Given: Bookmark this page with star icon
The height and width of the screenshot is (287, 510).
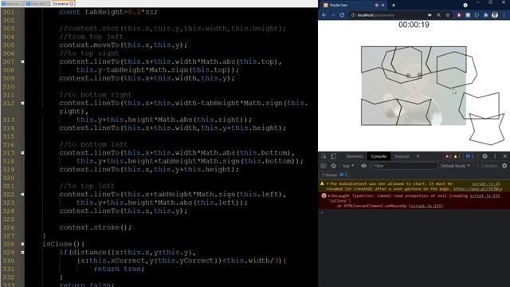Looking at the screenshot, I should click(448, 15).
